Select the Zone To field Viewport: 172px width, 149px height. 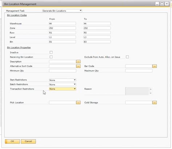coord(97,28)
